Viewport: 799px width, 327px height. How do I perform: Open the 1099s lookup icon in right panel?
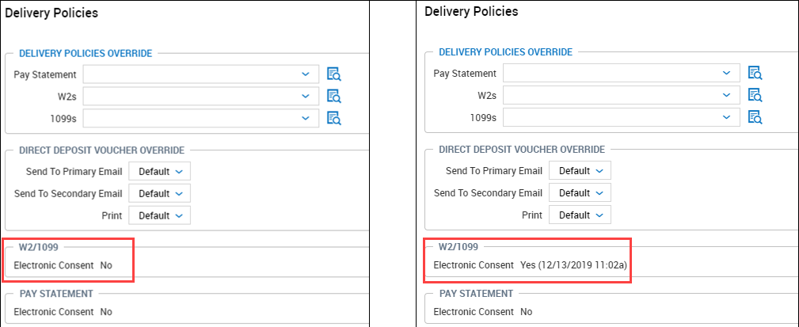755,117
